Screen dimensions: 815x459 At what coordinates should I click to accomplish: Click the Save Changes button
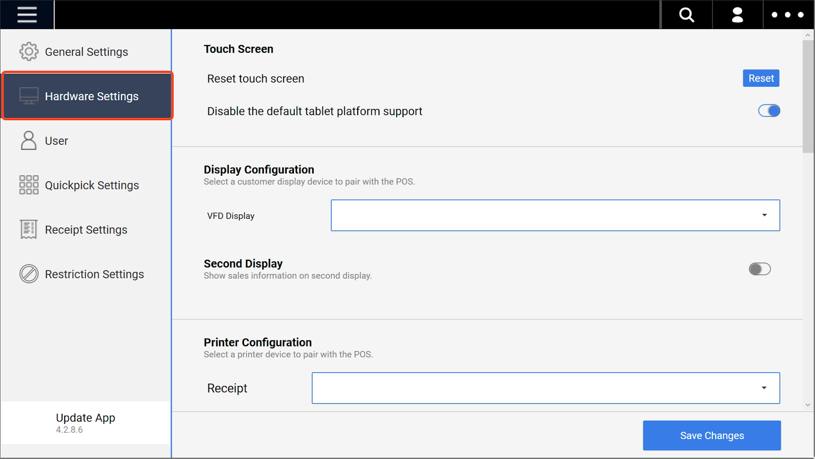click(712, 436)
